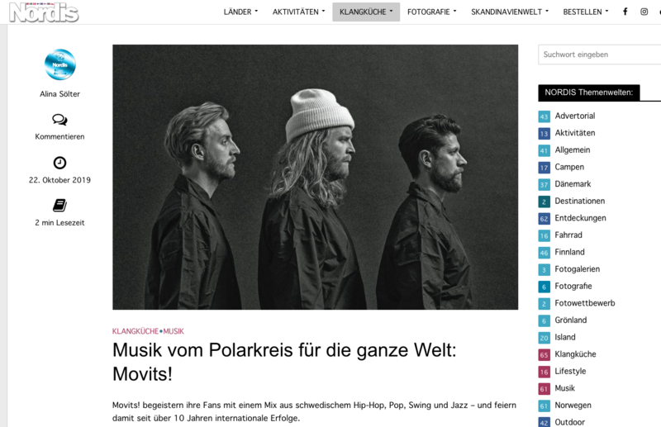The height and width of the screenshot is (427, 661).
Task: Click the author avatar of Alina Sölter
Action: pyautogui.click(x=59, y=64)
